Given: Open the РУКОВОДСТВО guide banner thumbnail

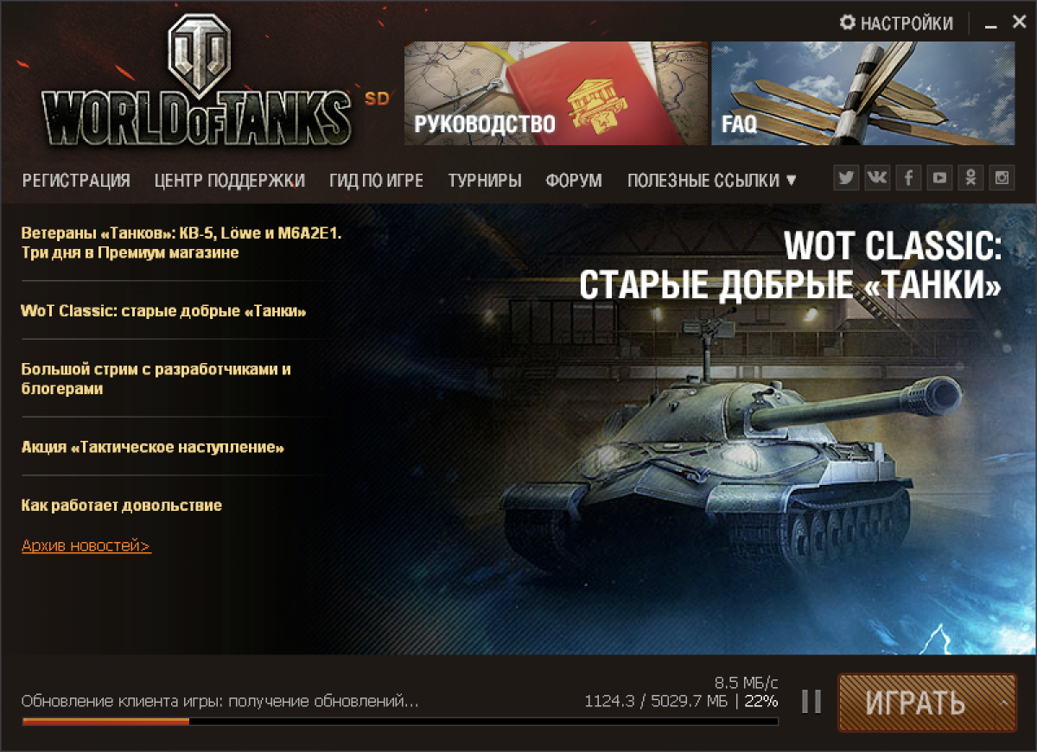Looking at the screenshot, I should pos(557,93).
